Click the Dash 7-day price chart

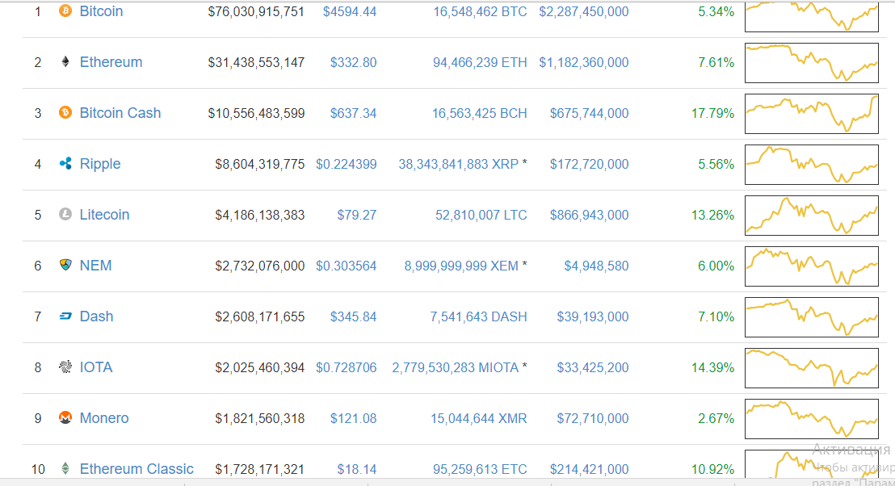click(x=811, y=317)
